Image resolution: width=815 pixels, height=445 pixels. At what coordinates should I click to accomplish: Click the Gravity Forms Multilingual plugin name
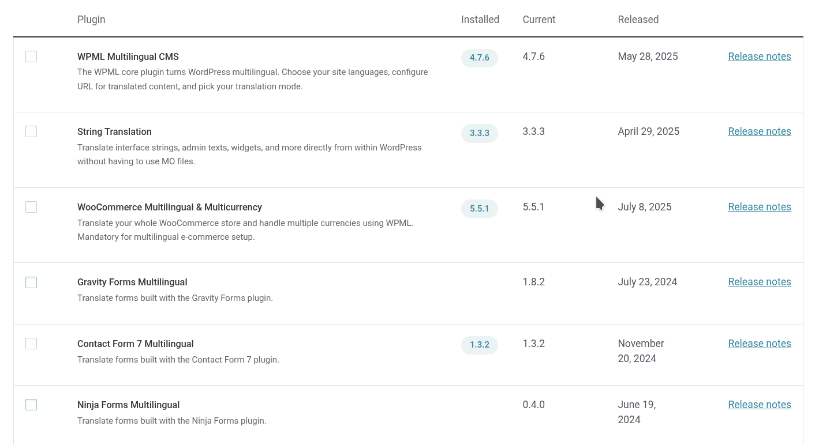point(132,282)
